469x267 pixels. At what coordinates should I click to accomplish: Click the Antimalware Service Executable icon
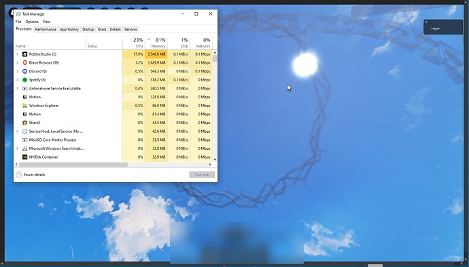coord(25,89)
